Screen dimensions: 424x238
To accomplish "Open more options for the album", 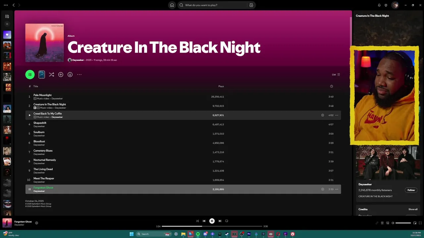I will tap(79, 75).
